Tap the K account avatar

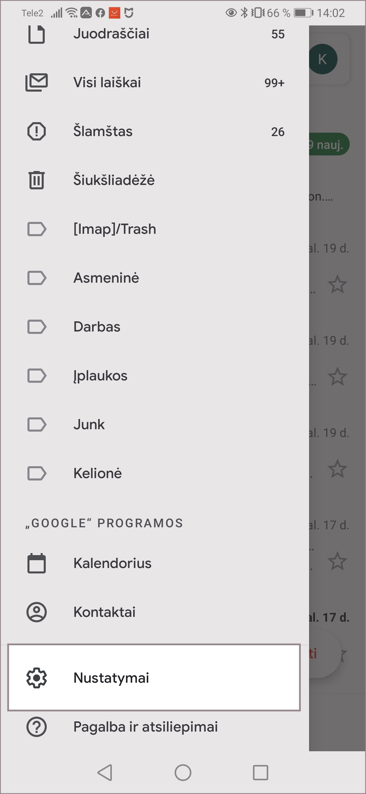(x=323, y=59)
